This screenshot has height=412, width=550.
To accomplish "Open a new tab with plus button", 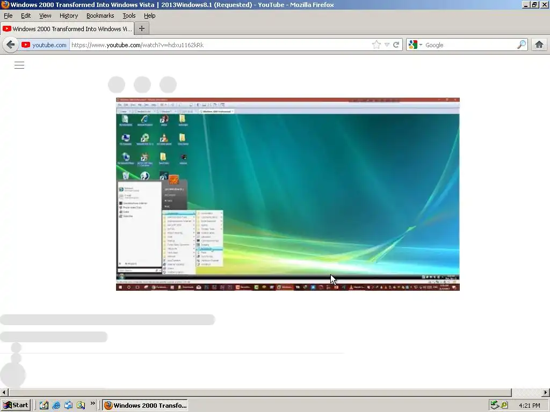I will point(142,29).
